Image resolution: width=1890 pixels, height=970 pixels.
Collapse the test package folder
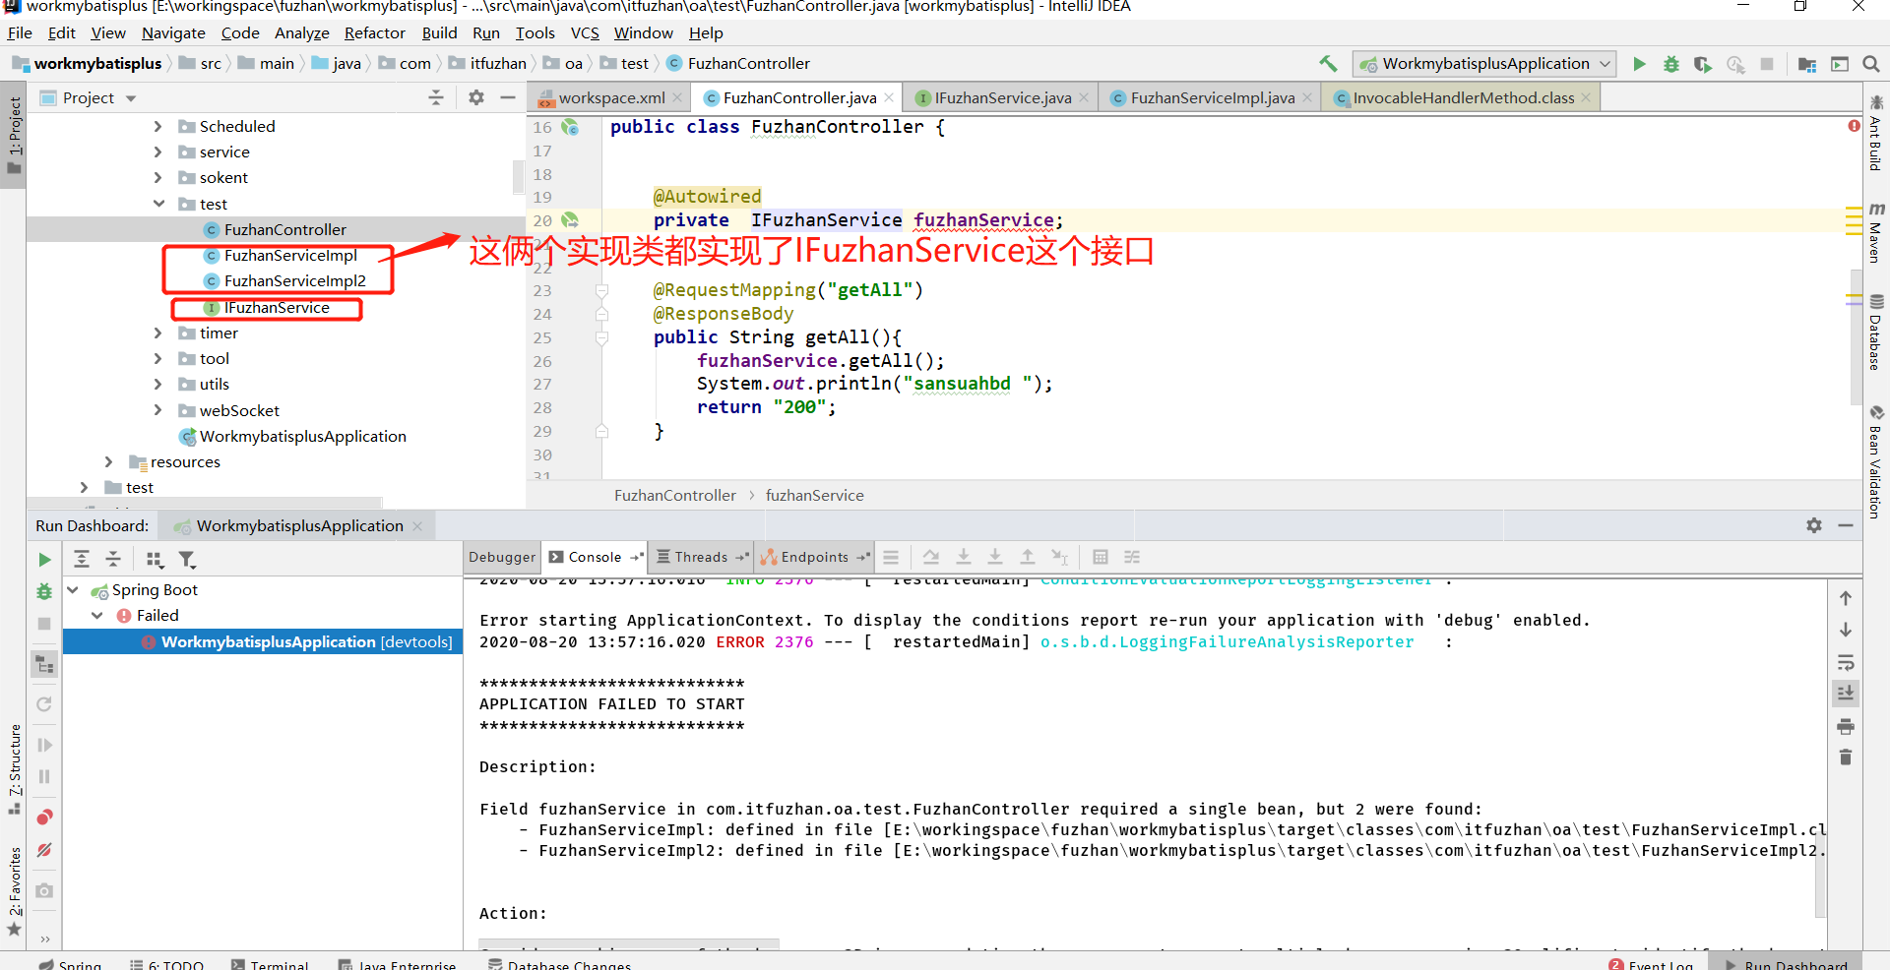tap(157, 204)
